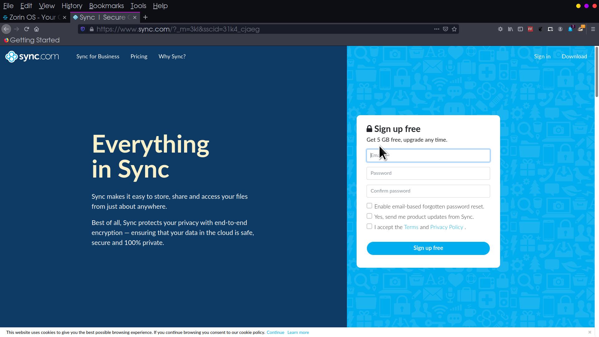This screenshot has height=337, width=599.
Task: Click the home button in the toolbar
Action: click(37, 29)
